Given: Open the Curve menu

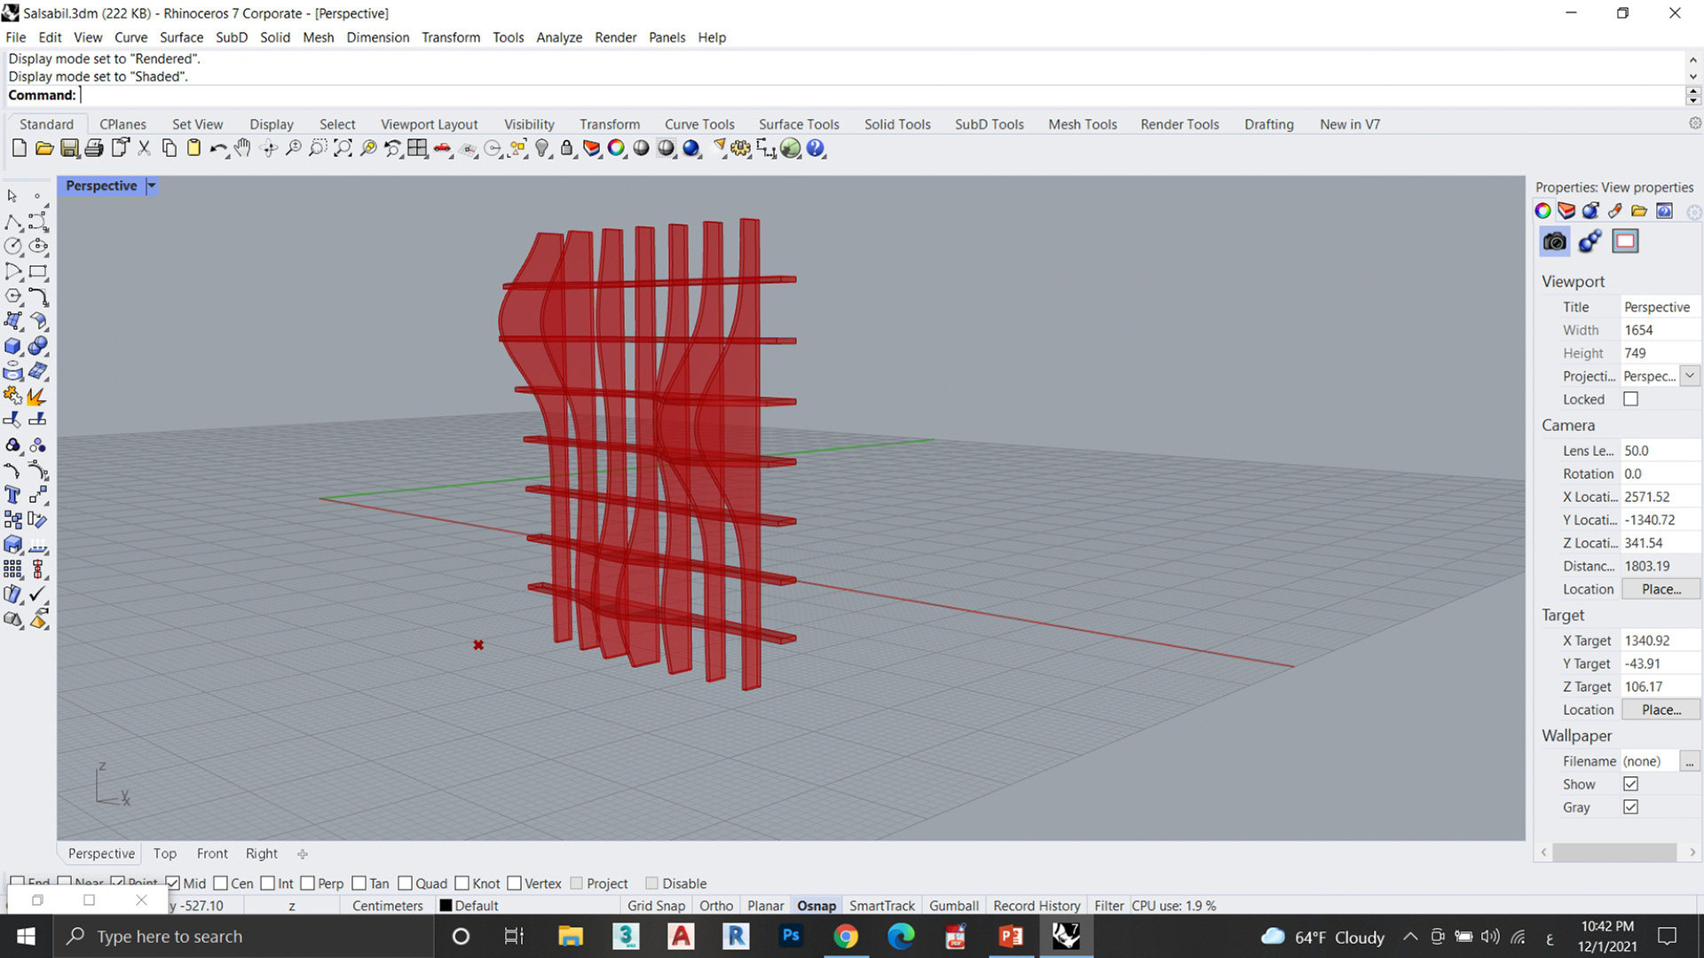Looking at the screenshot, I should pos(130,37).
